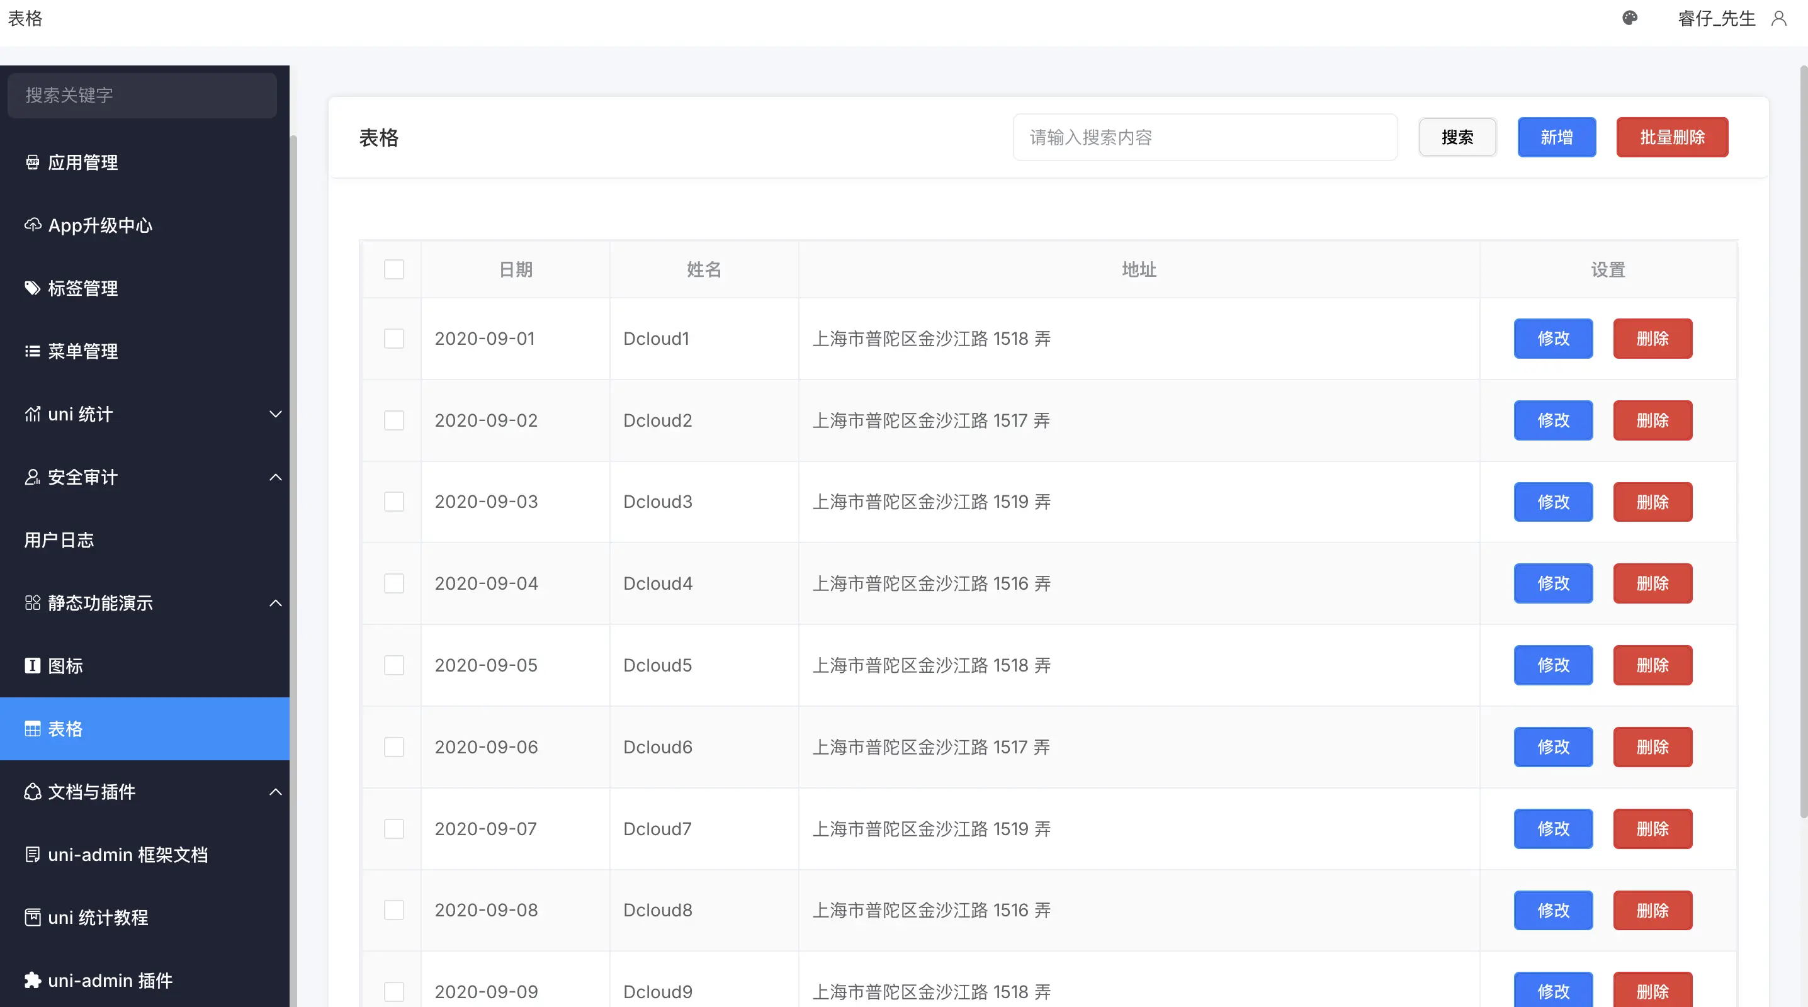
Task: Click the theme palette icon in header
Action: click(x=1630, y=18)
